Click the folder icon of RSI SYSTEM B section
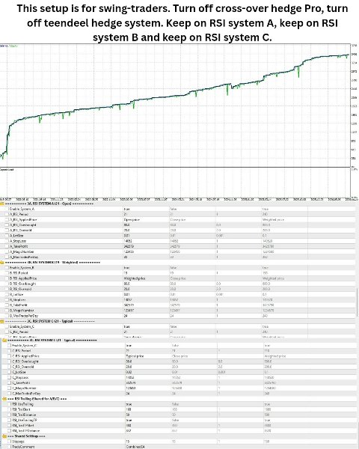This screenshot has width=359, height=449. [2, 263]
